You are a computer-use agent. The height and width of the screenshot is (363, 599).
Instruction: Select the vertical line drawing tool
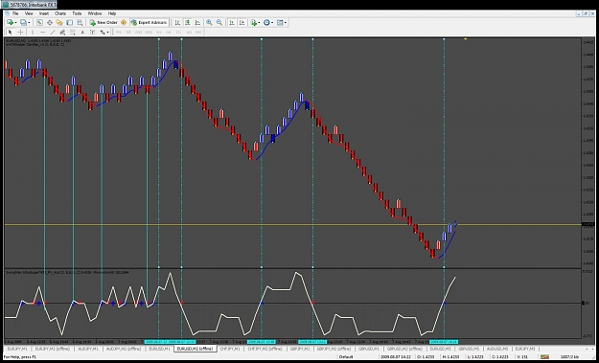click(33, 32)
